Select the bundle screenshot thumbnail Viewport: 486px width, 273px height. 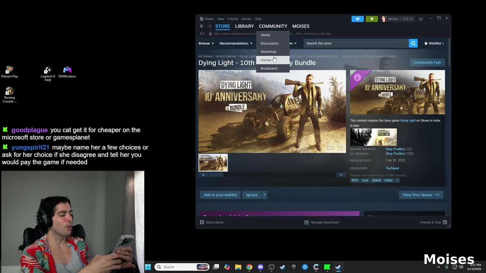(213, 163)
